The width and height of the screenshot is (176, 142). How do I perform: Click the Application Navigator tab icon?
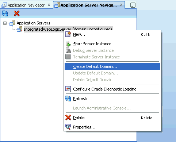click(x=4, y=5)
